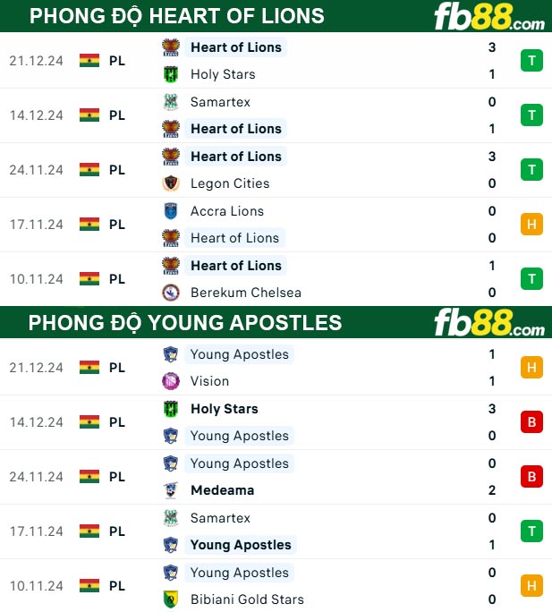Viewport: 552px width, 612px height.
Task: Select the Bibiani Gold Stars team name
Action: coord(247,599)
